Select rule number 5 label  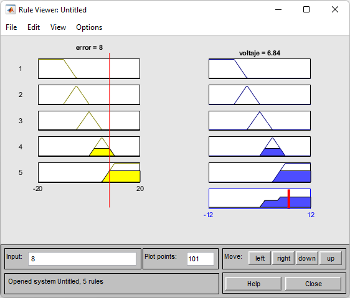(21, 172)
